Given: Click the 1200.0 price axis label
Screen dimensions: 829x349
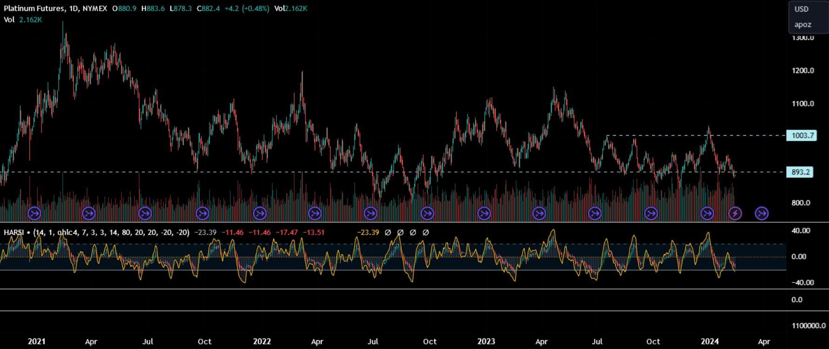Looking at the screenshot, I should pos(802,71).
